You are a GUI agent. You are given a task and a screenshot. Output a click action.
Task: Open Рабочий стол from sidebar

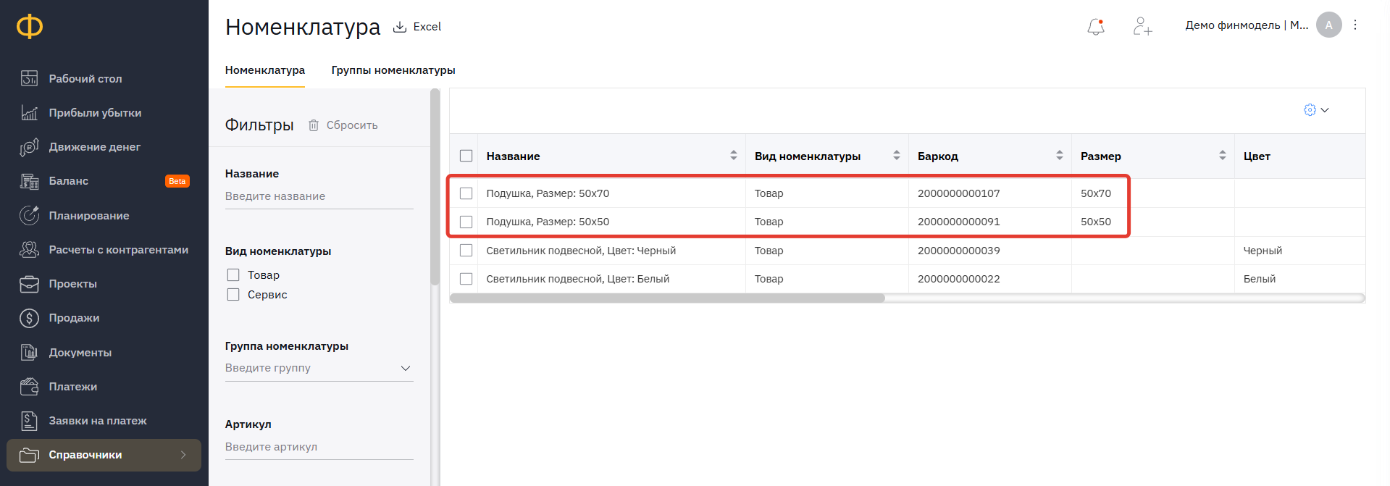[x=85, y=78]
